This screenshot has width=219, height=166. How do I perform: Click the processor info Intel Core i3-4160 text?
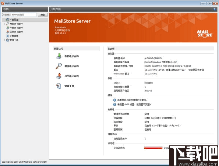(x=167, y=66)
